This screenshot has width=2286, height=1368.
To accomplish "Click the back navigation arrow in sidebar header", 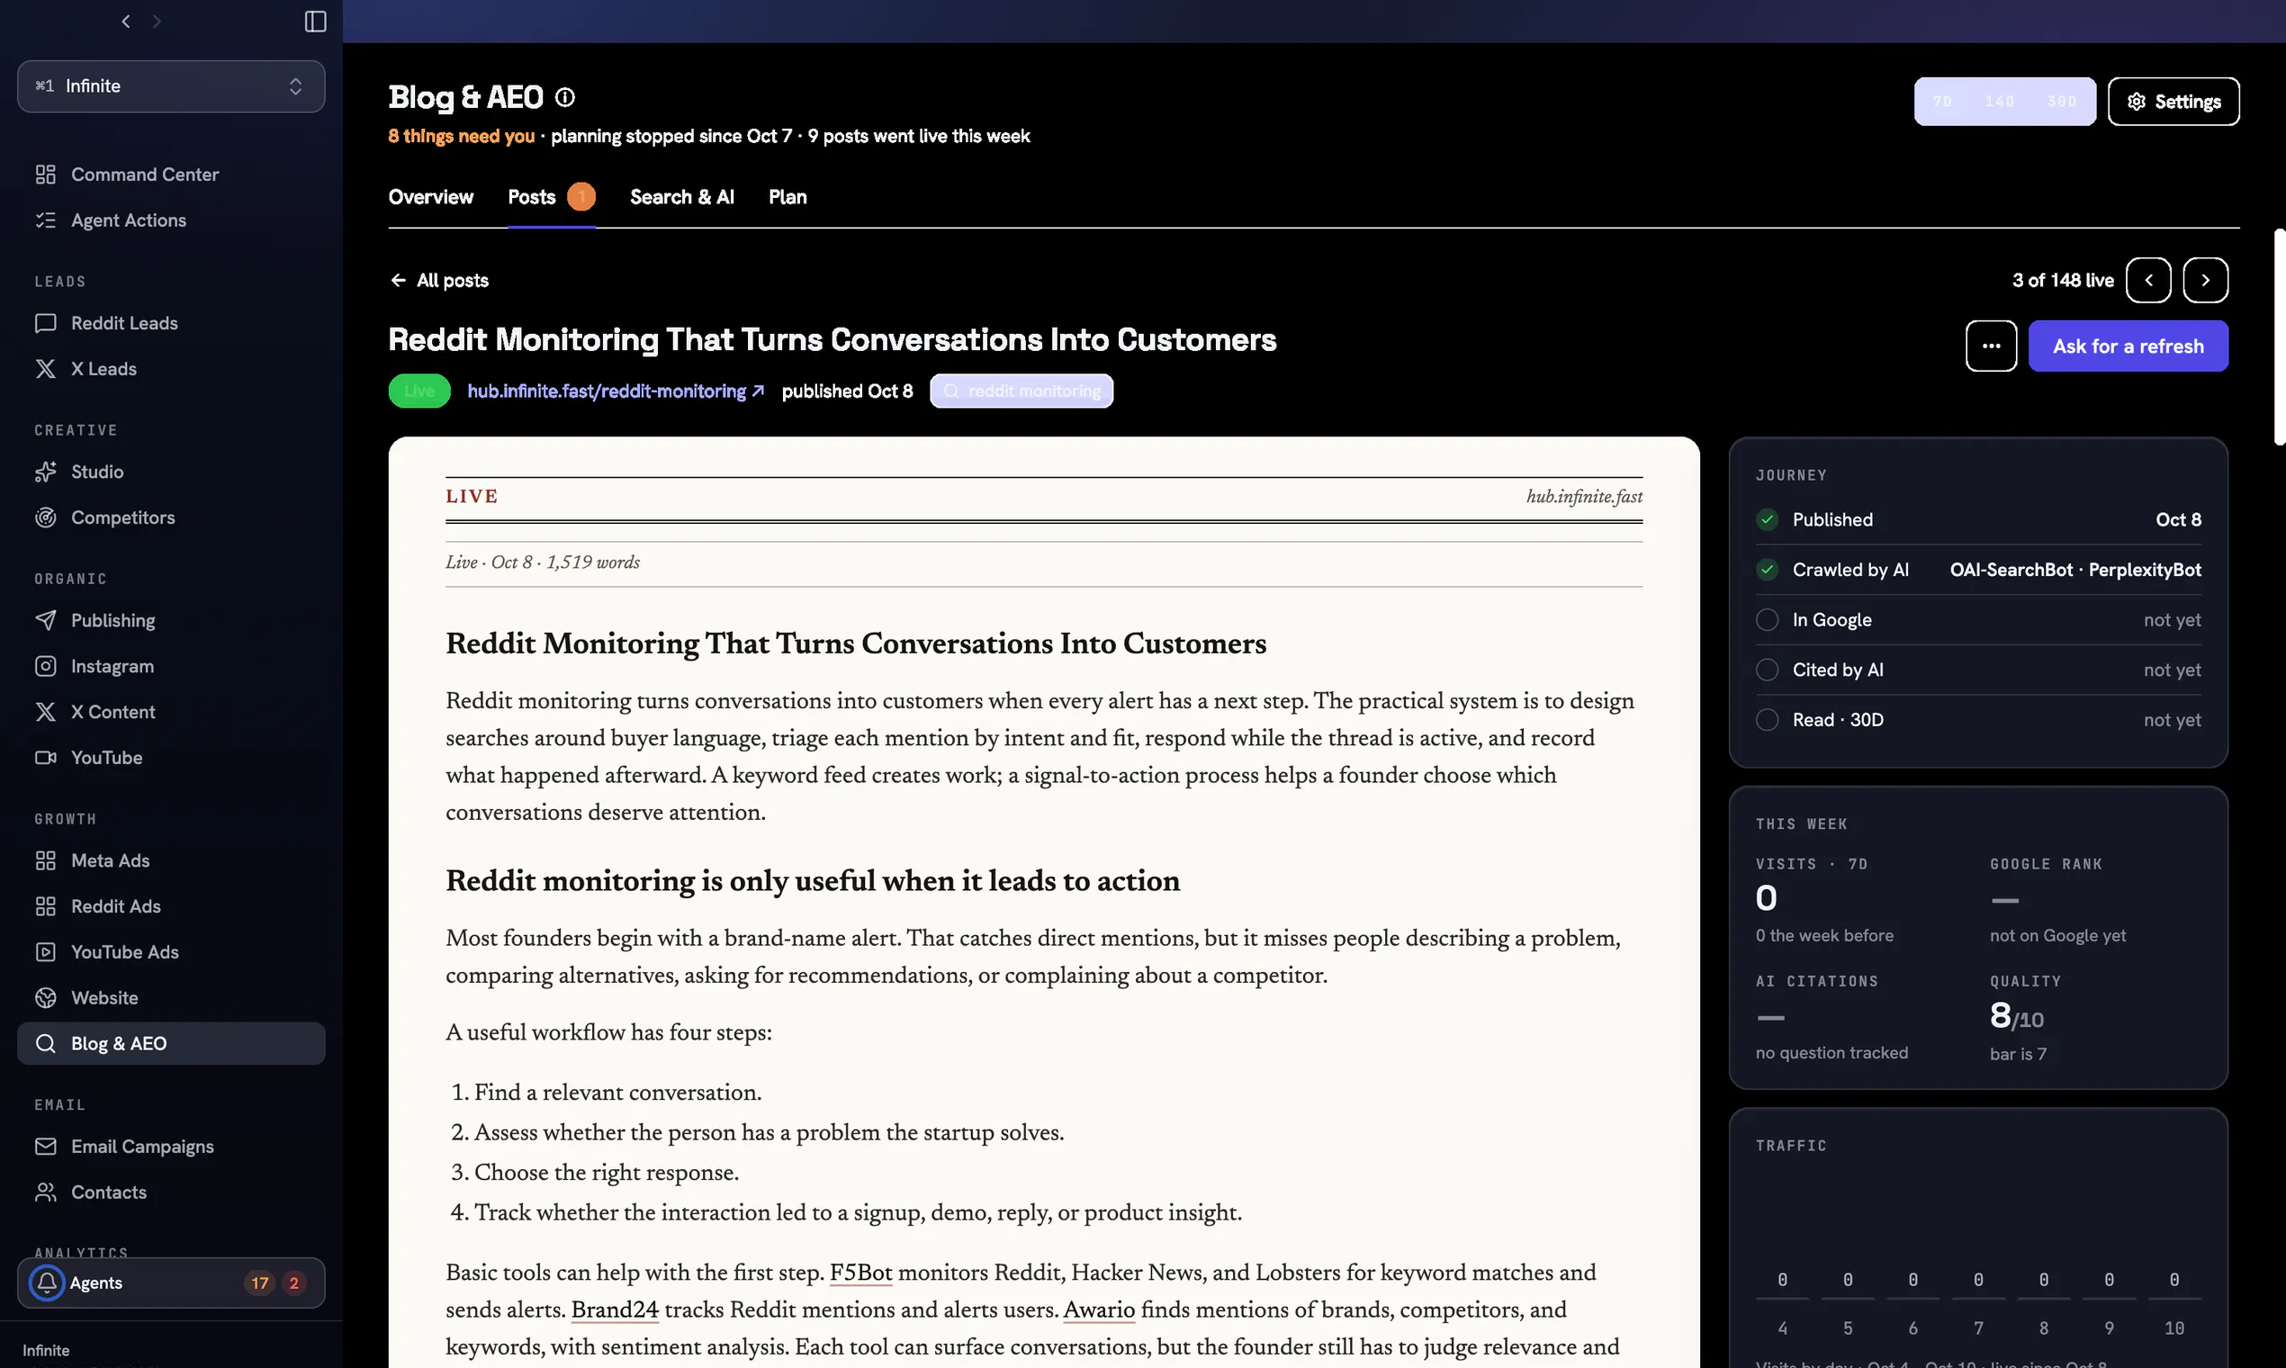I will [x=126, y=22].
